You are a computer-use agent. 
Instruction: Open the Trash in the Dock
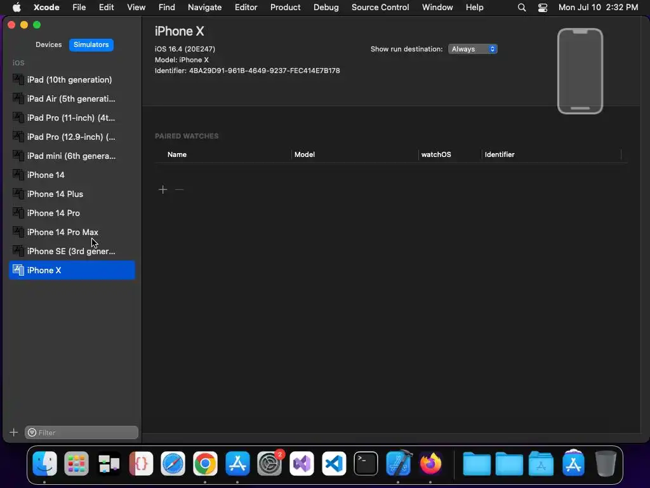606,463
